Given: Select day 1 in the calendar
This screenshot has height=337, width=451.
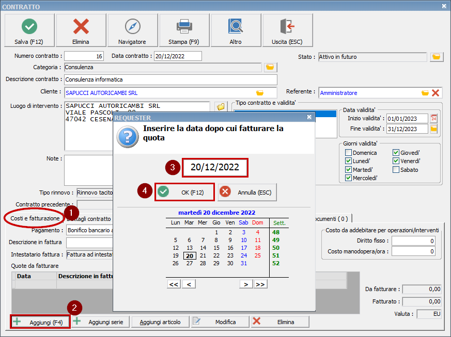Looking at the screenshot, I should point(216,232).
